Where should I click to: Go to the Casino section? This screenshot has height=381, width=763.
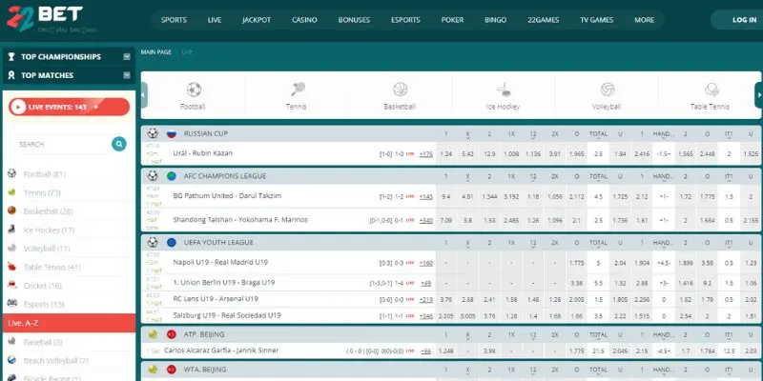click(x=304, y=20)
